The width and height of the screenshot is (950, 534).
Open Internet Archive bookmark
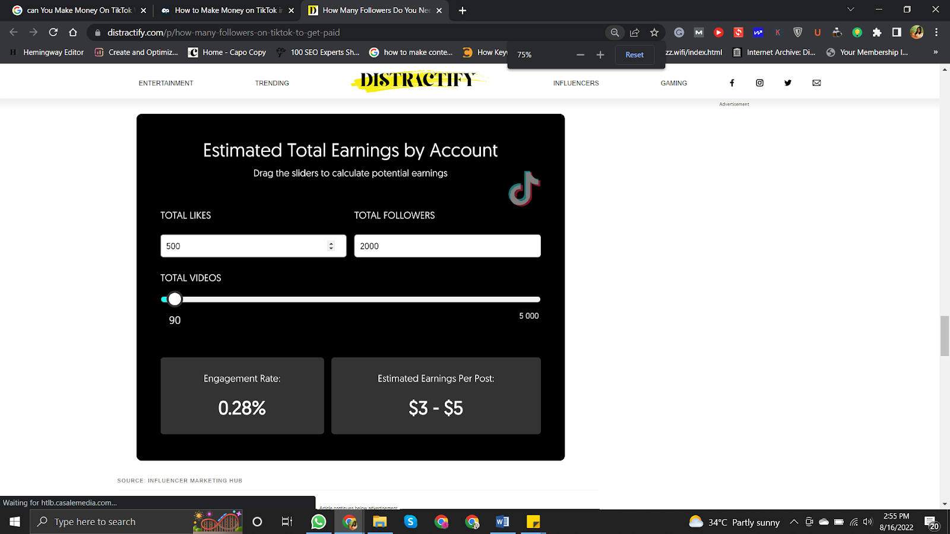(774, 52)
